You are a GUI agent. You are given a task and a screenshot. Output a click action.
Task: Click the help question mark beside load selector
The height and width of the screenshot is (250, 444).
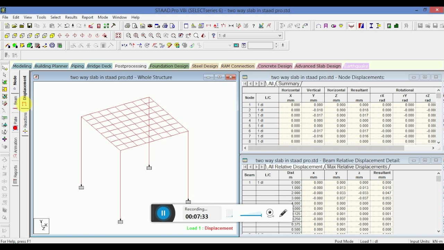pos(213,35)
